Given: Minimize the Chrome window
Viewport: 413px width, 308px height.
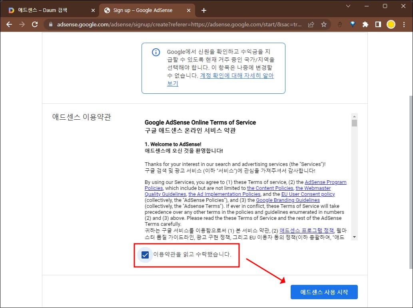Looking at the screenshot, I should tap(366, 6).
